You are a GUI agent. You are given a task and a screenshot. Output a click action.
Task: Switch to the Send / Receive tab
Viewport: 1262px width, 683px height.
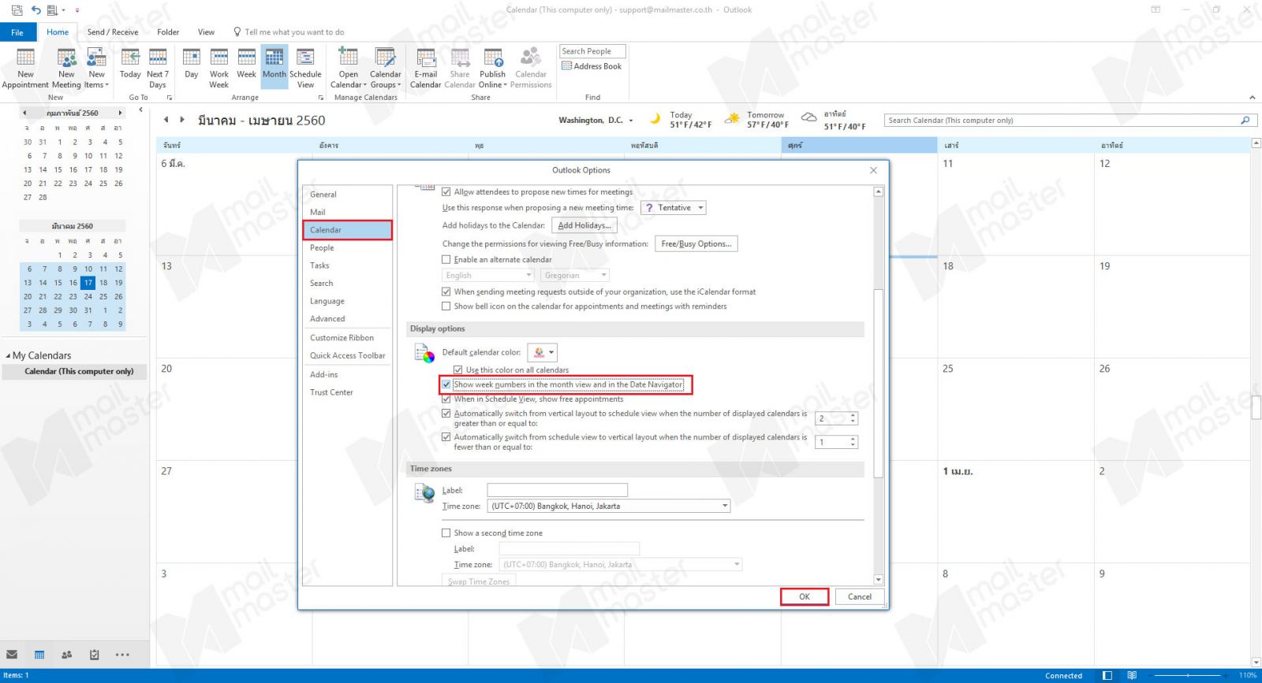[112, 32]
